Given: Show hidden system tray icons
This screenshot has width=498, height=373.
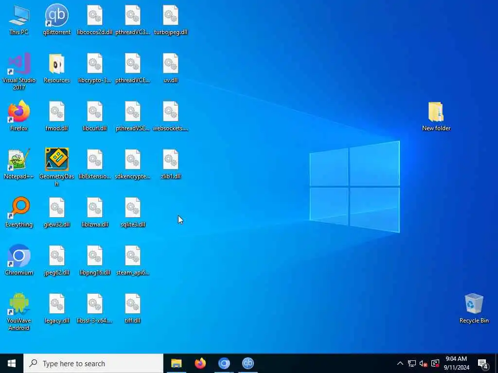Looking at the screenshot, I should pos(400,363).
